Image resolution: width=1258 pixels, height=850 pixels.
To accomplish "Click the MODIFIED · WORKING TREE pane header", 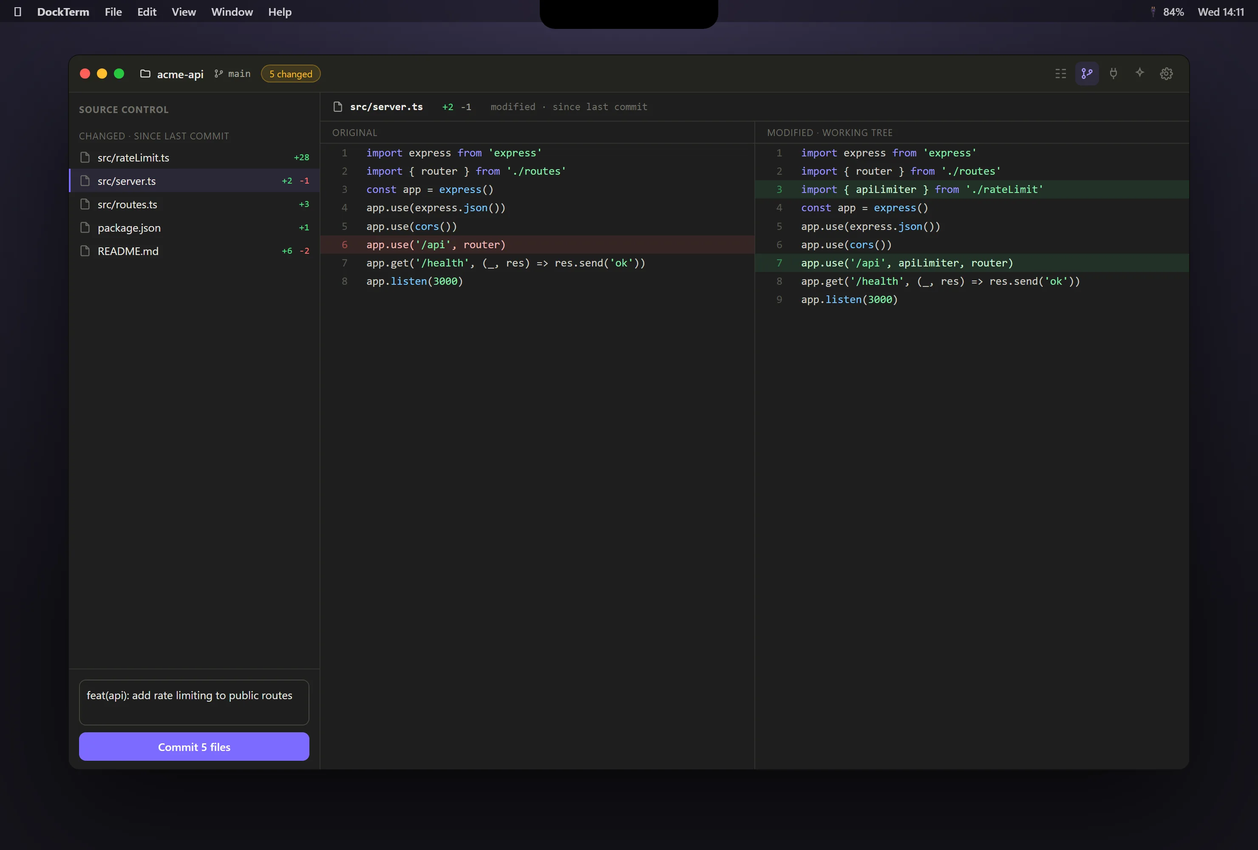I will pyautogui.click(x=830, y=133).
